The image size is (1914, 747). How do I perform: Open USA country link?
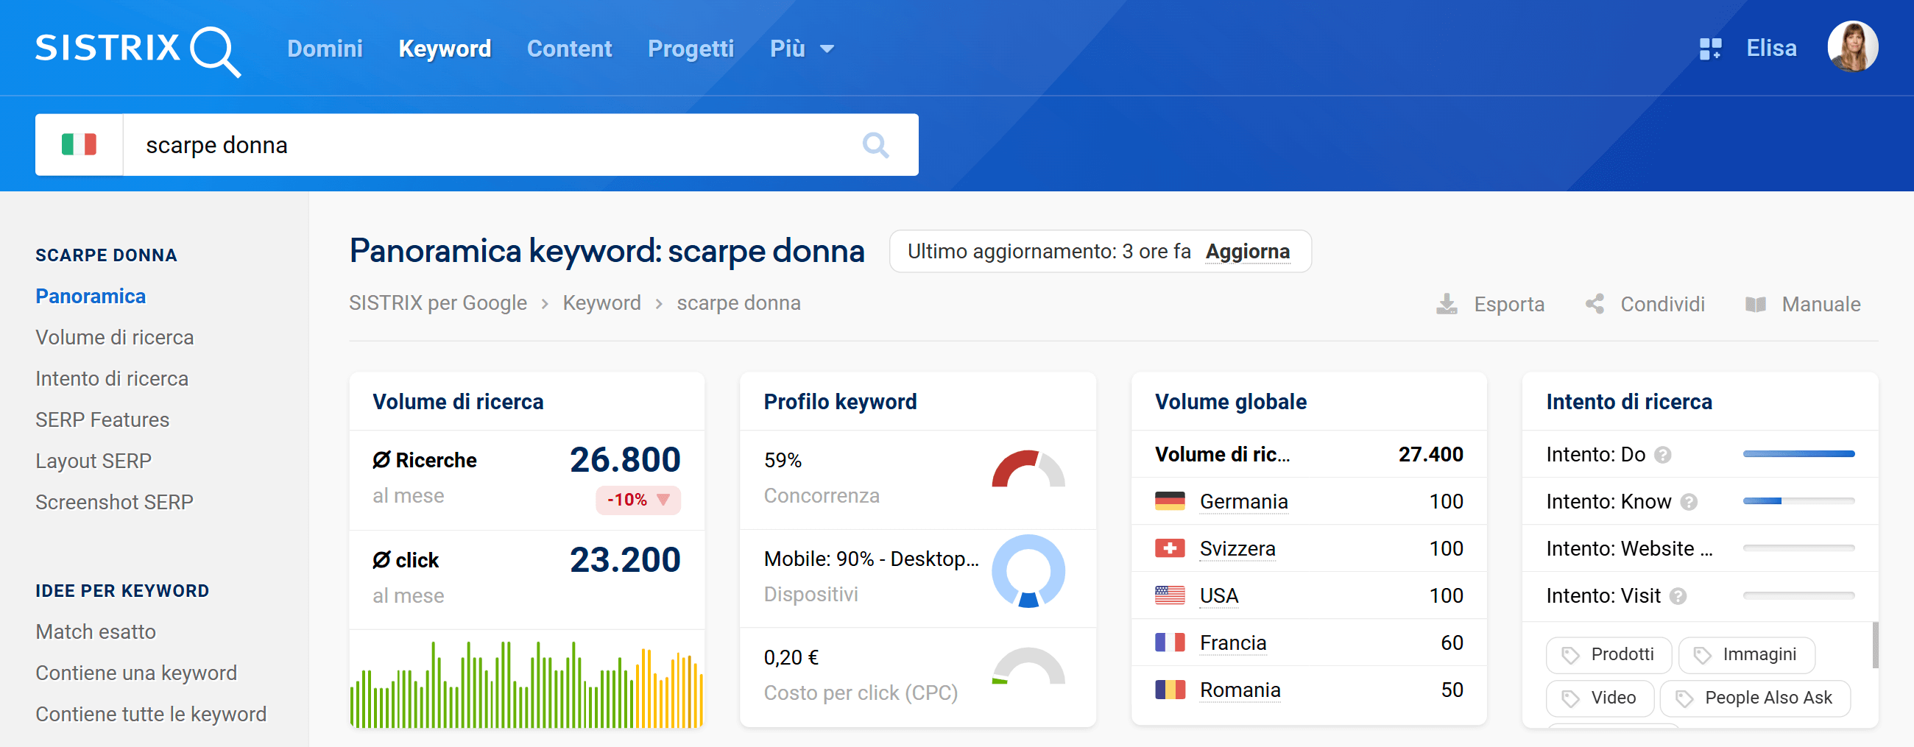1218,596
